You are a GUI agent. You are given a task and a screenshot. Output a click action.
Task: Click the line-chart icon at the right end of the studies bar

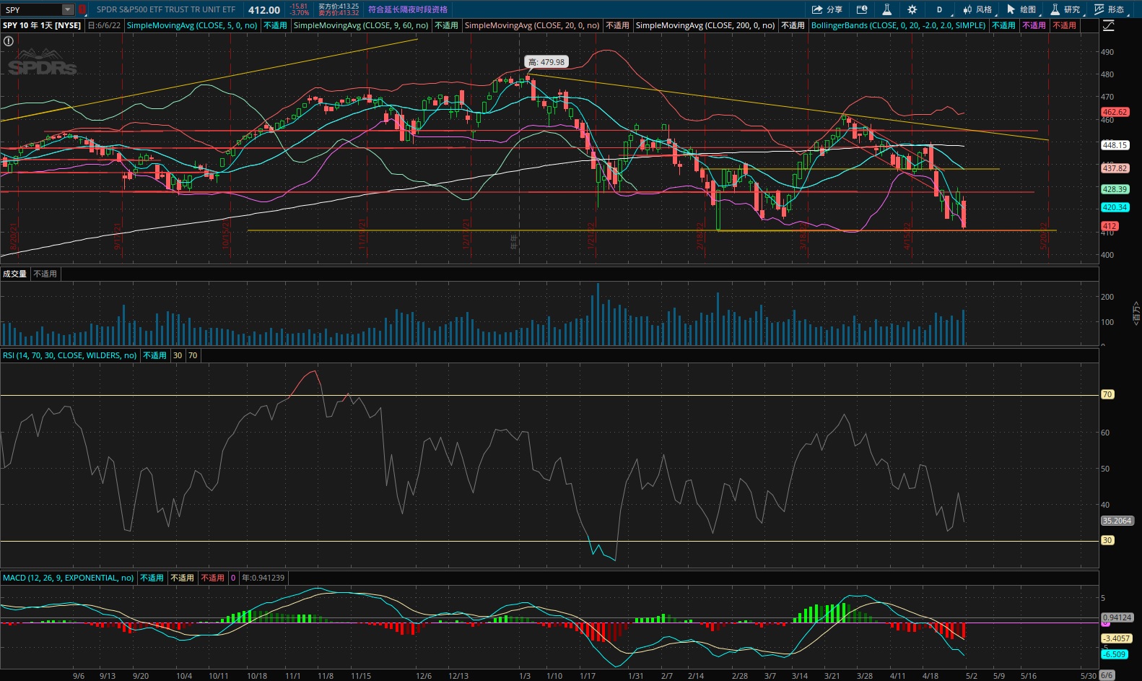(1109, 25)
